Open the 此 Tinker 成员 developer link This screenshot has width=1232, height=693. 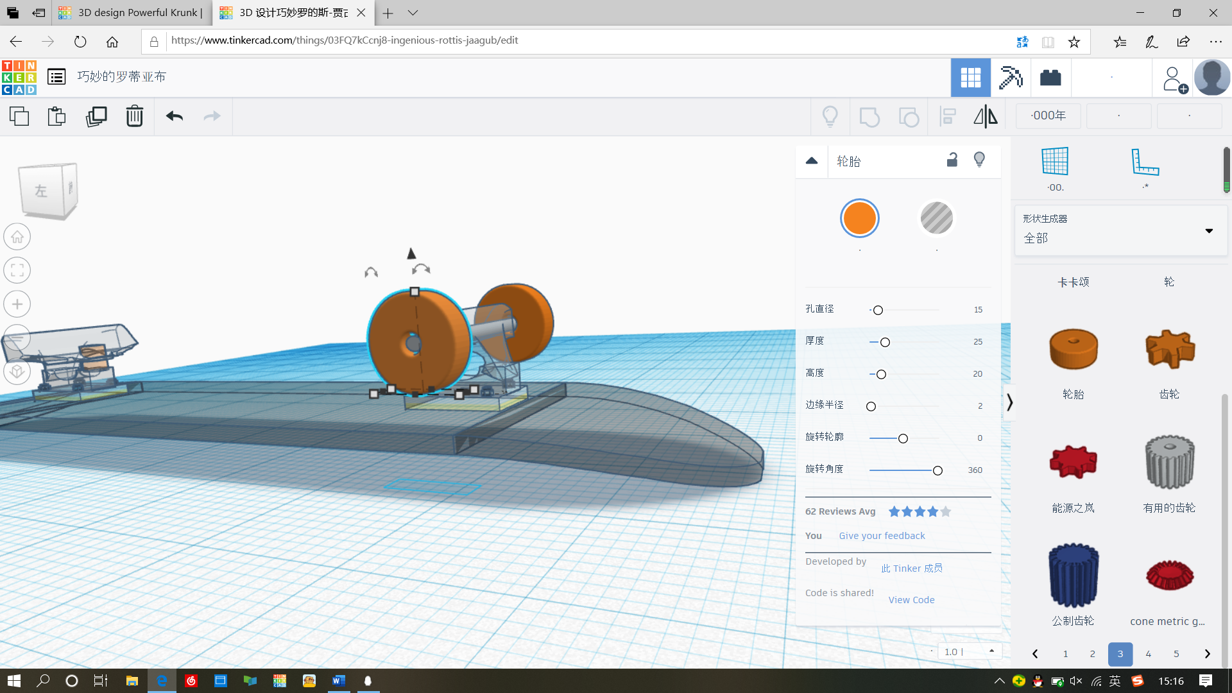point(912,569)
